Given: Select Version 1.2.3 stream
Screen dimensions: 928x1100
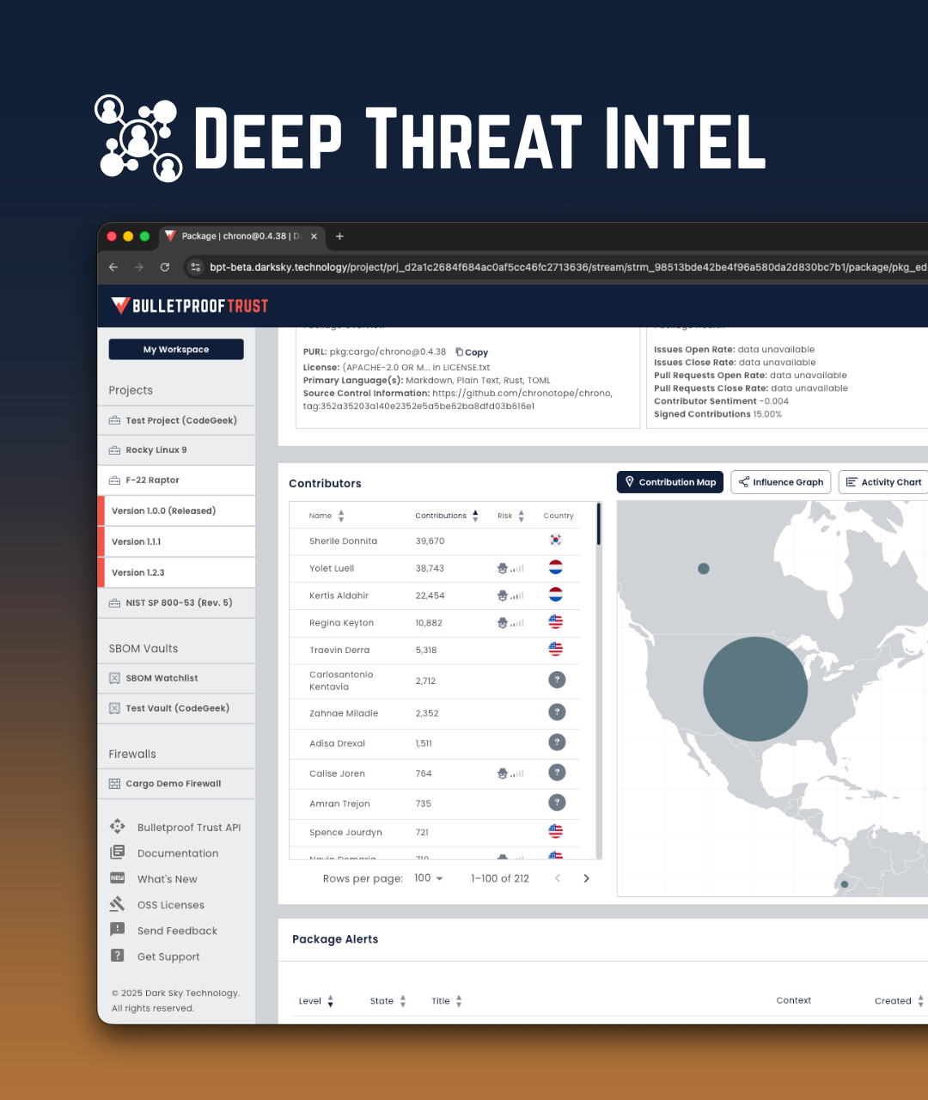Looking at the screenshot, I should pos(177,572).
